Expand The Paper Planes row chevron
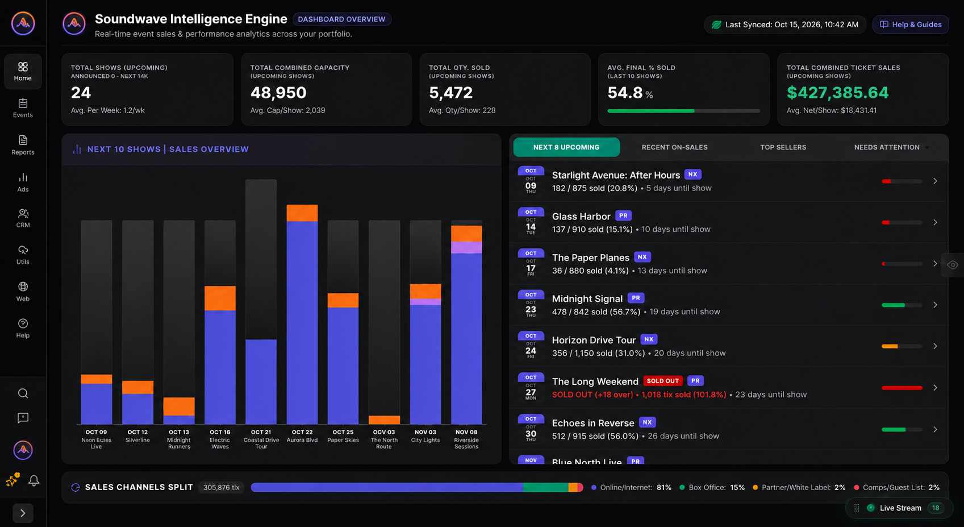The height and width of the screenshot is (527, 964). tap(935, 263)
